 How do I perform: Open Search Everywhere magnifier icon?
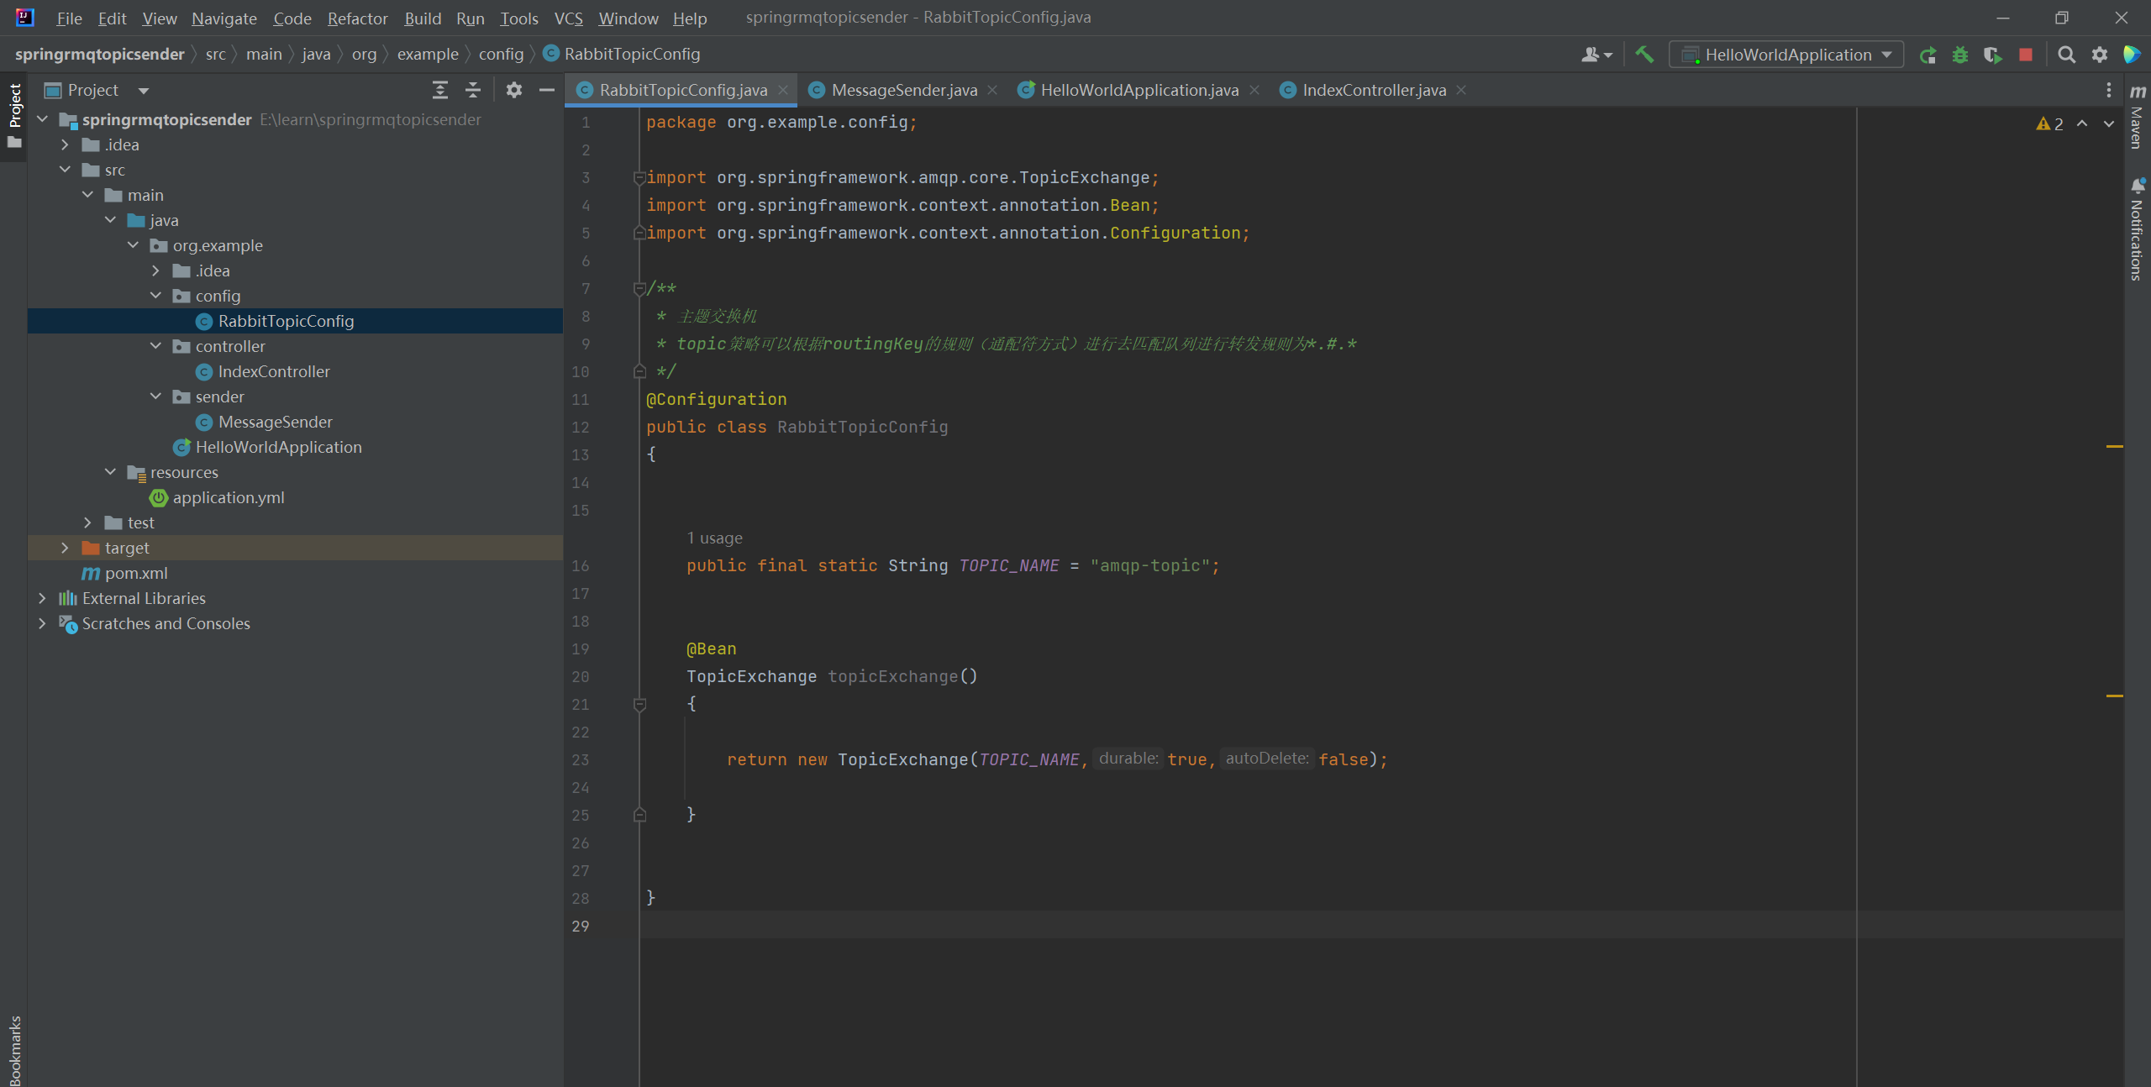point(2066,55)
